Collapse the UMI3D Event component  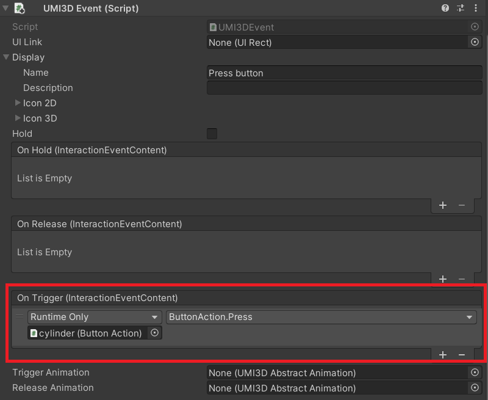5,8
